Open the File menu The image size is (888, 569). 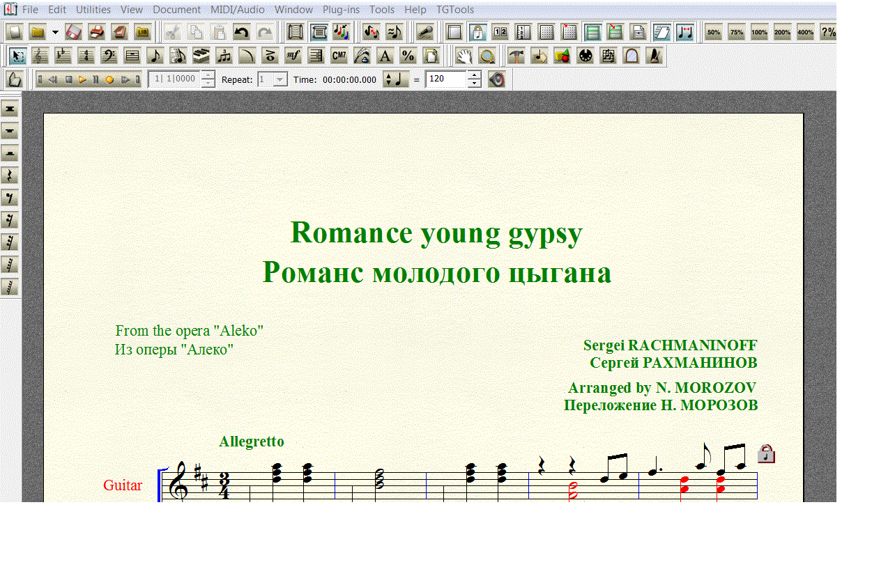(x=30, y=10)
